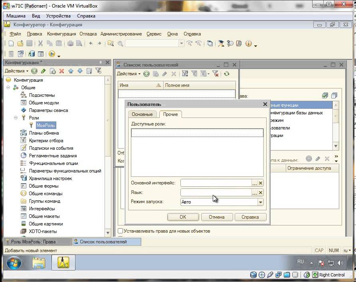Clear the Основной интерфейс field
The height and width of the screenshot is (282, 356).
point(261,183)
